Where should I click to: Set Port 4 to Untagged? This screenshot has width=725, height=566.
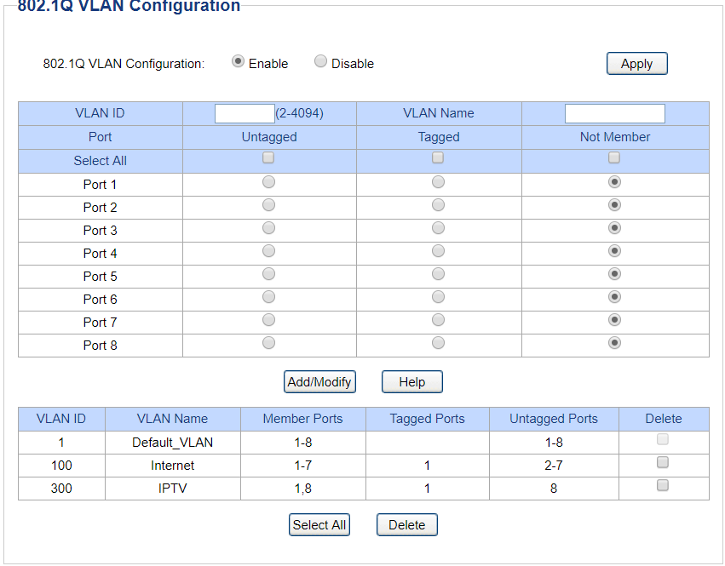tap(268, 251)
